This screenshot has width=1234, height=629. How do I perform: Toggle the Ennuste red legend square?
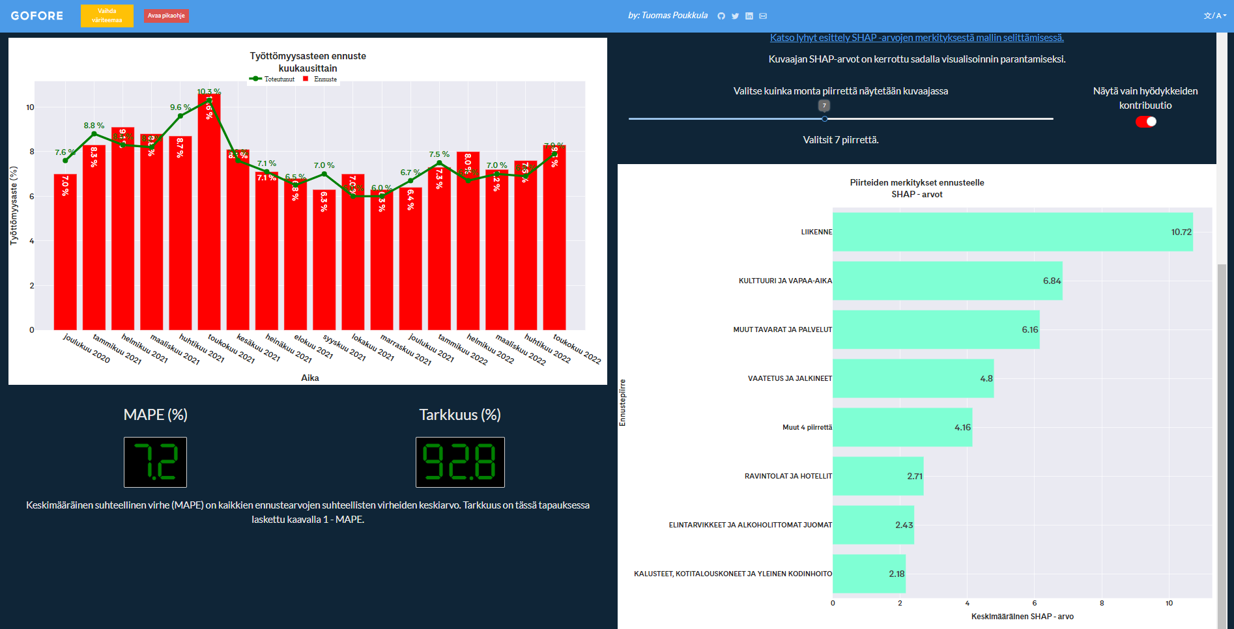[306, 79]
